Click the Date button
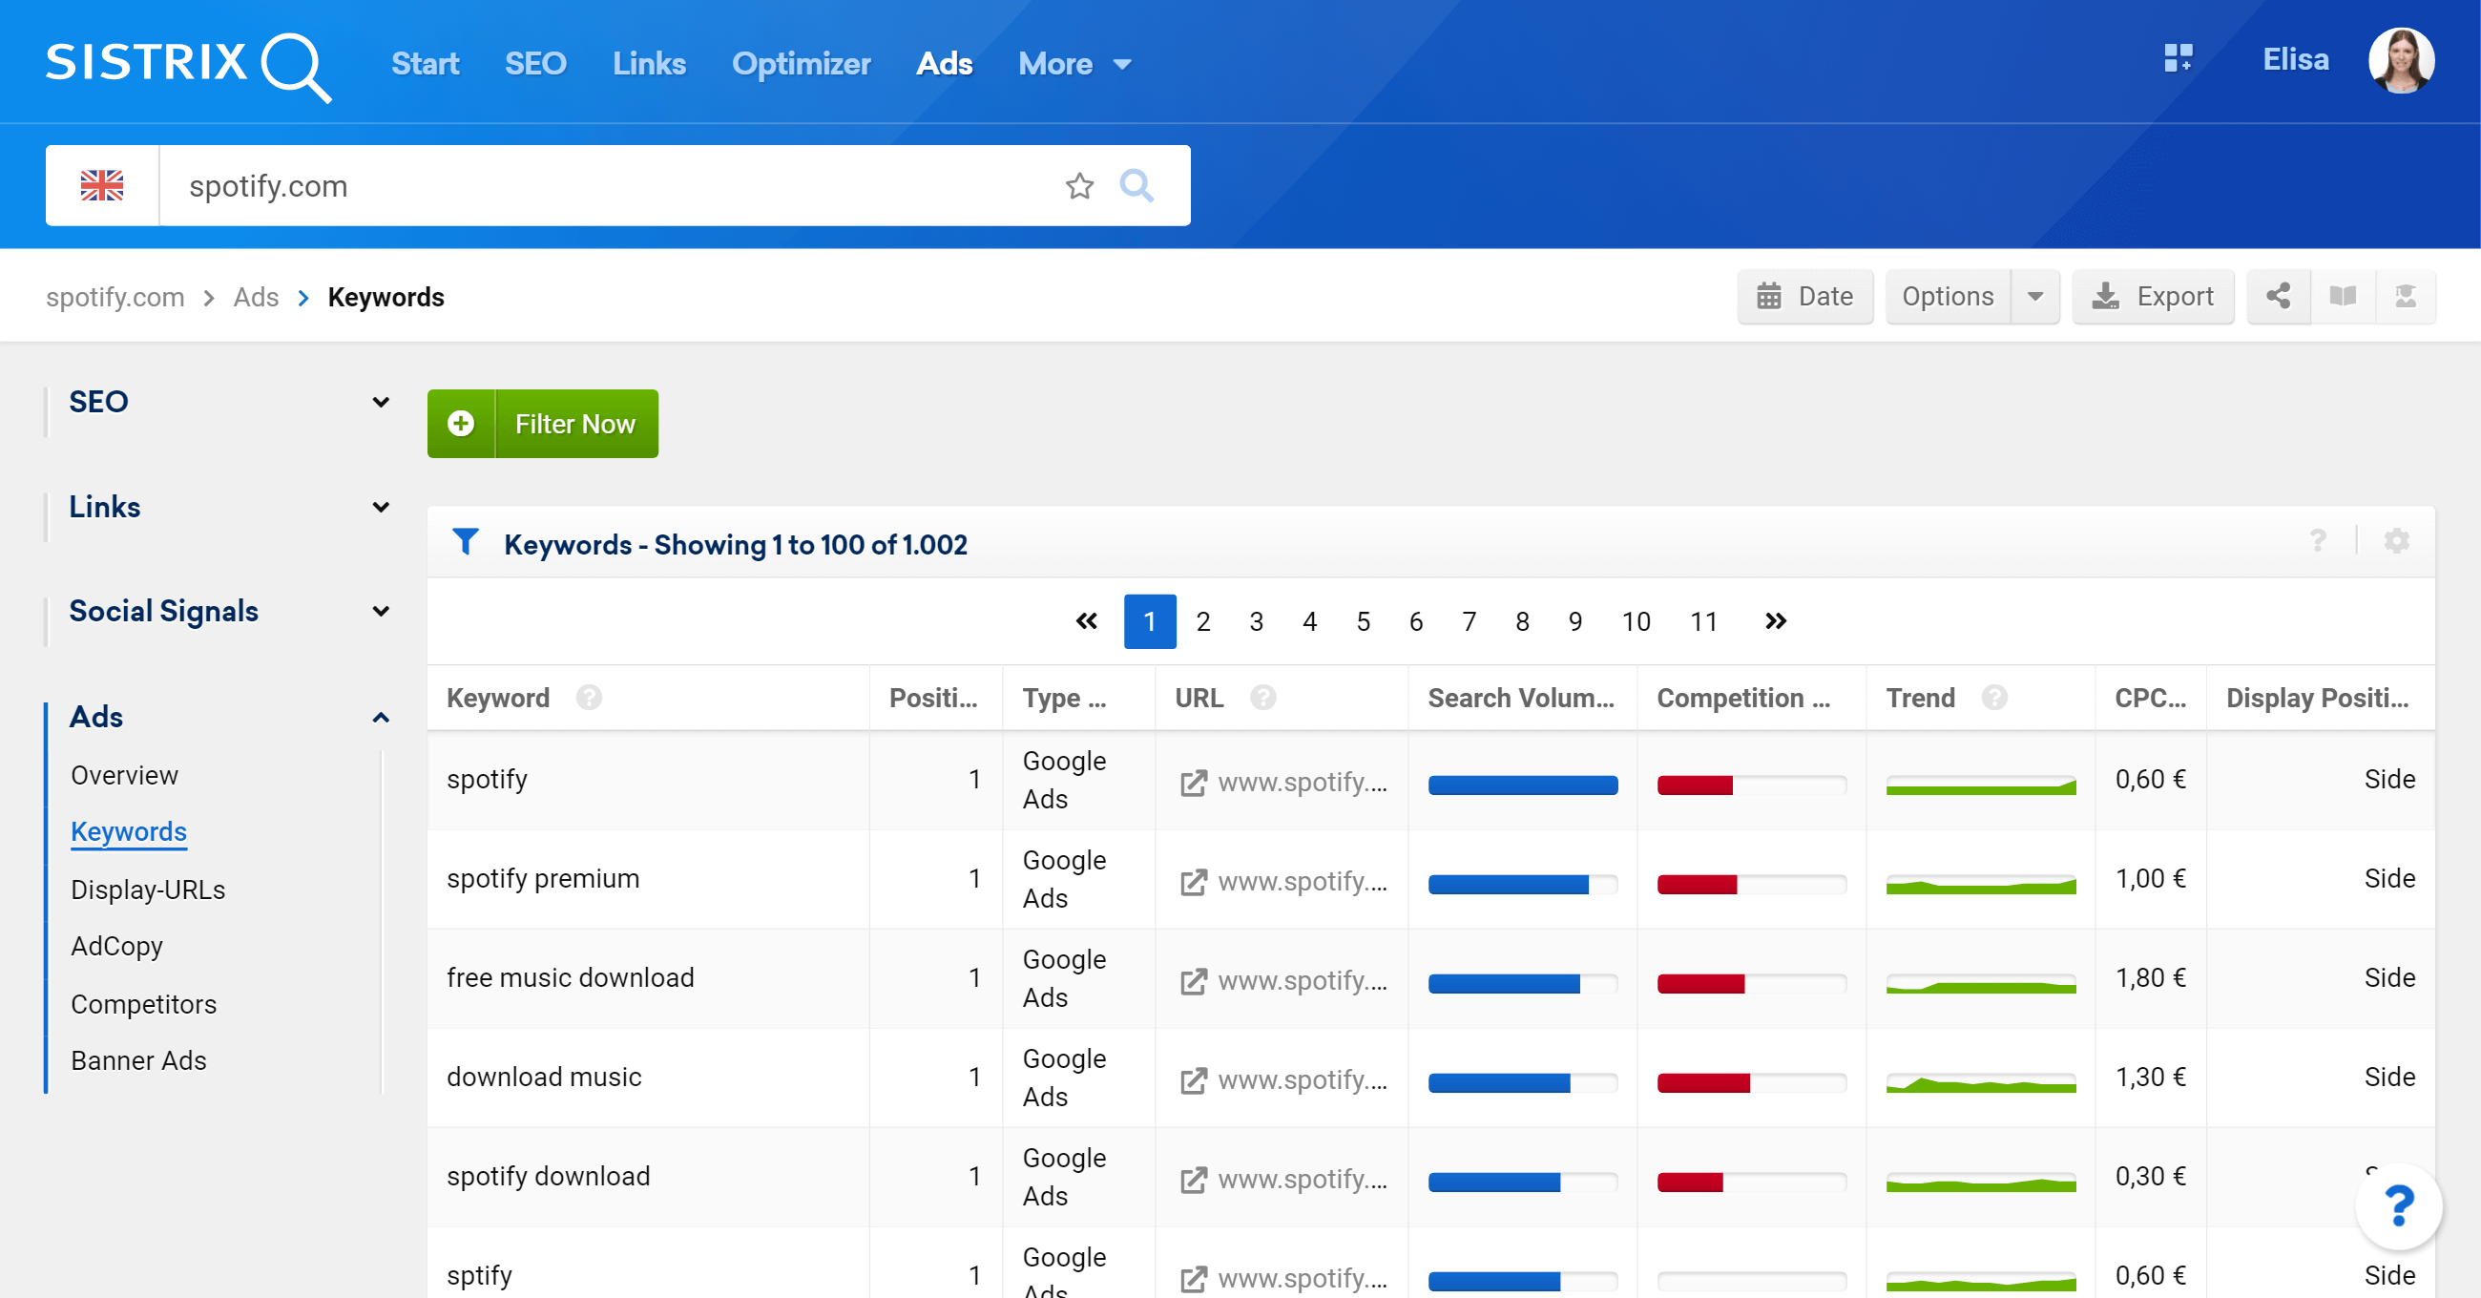The height and width of the screenshot is (1298, 2481). click(x=1804, y=296)
